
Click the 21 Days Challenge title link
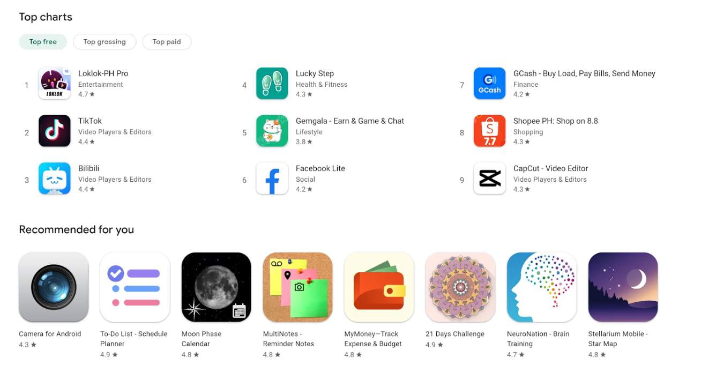pos(455,334)
